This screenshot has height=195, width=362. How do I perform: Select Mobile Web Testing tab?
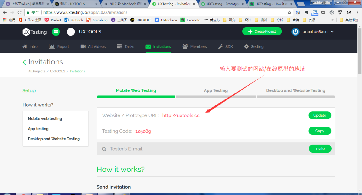click(136, 90)
